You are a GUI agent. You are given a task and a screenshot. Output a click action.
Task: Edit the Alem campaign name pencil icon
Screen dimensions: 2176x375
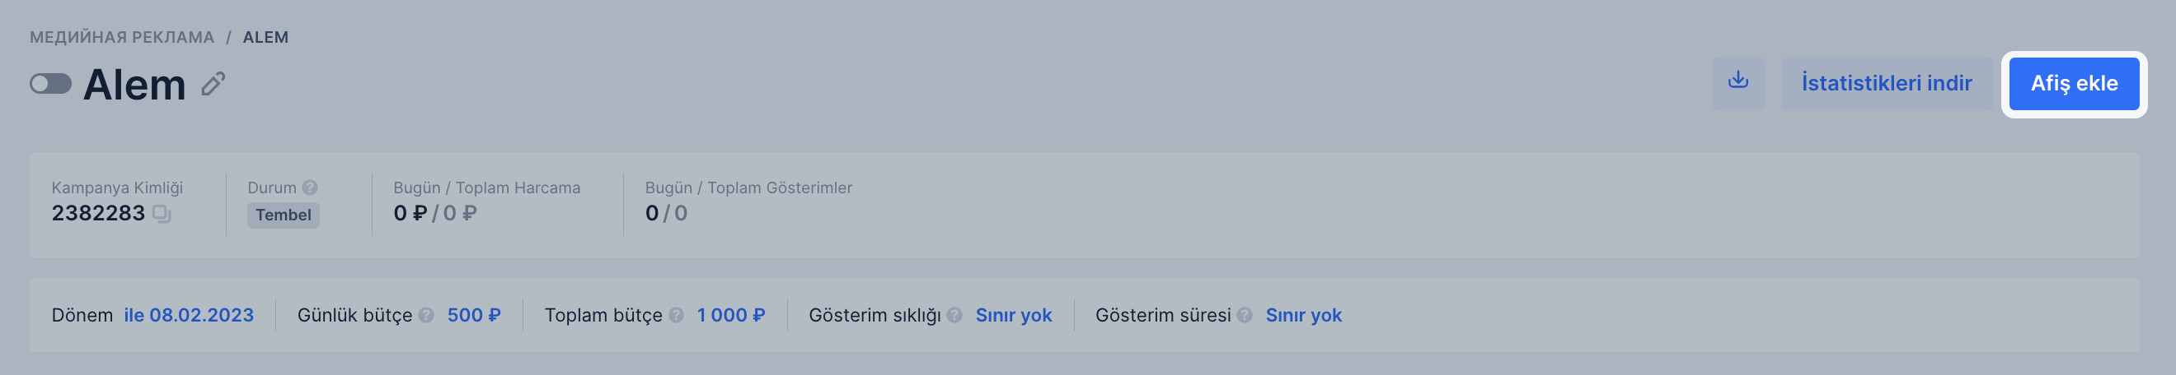[213, 84]
